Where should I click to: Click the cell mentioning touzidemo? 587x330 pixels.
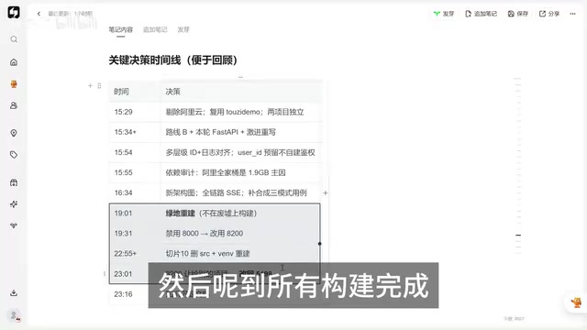(x=241, y=112)
